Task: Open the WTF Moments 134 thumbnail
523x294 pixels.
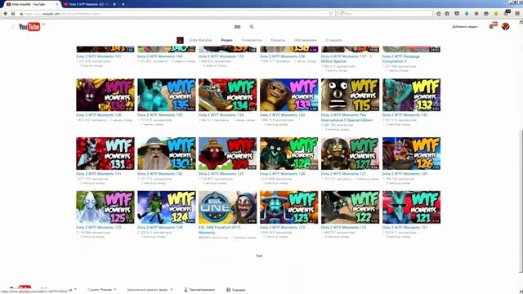Action: coord(228,95)
